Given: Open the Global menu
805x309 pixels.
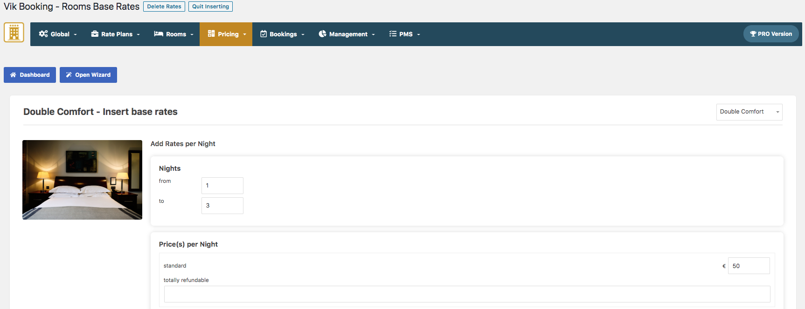Looking at the screenshot, I should coord(58,34).
